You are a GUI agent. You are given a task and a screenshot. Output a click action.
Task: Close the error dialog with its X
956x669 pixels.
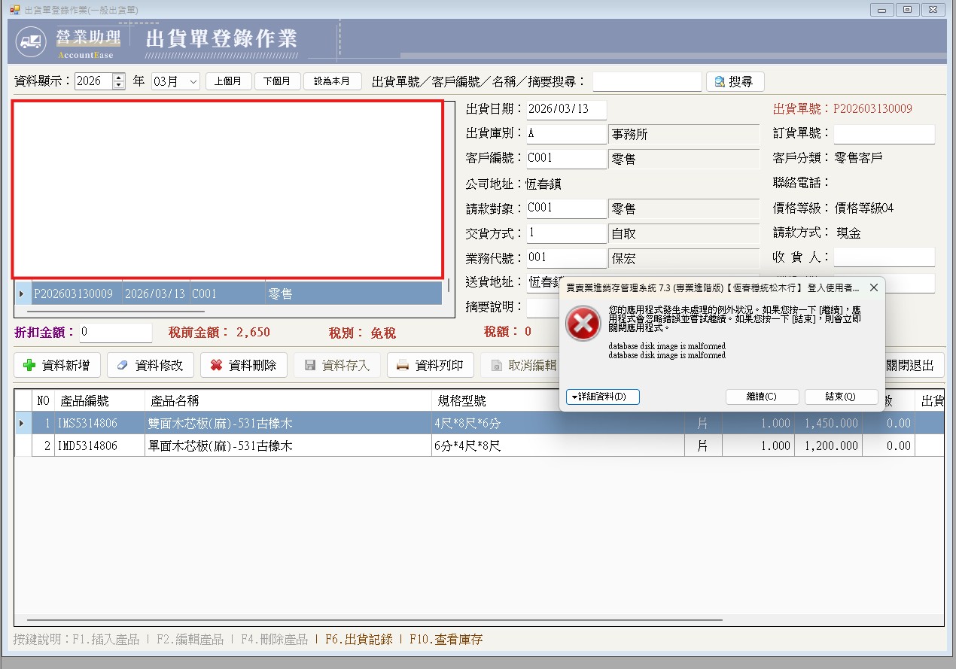873,287
